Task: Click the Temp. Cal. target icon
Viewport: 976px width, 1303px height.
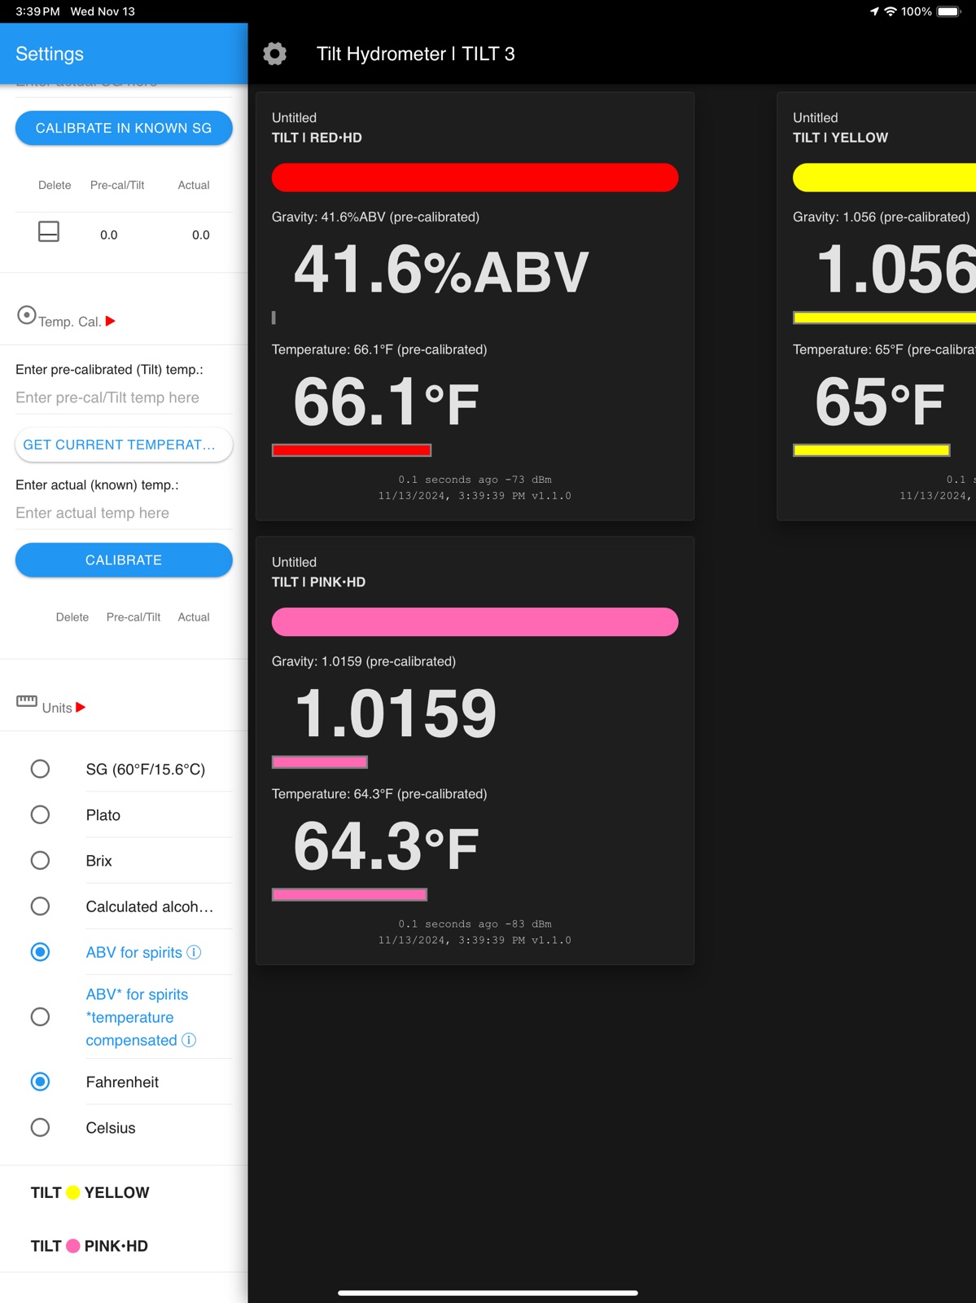Action: pyautogui.click(x=27, y=315)
